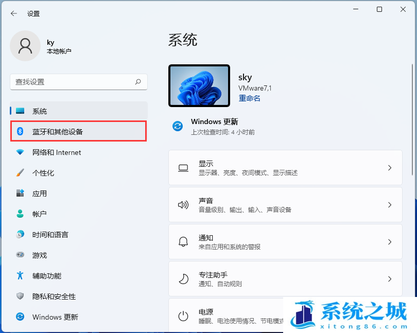Open 网络和 Internet in the sidebar

[79, 152]
